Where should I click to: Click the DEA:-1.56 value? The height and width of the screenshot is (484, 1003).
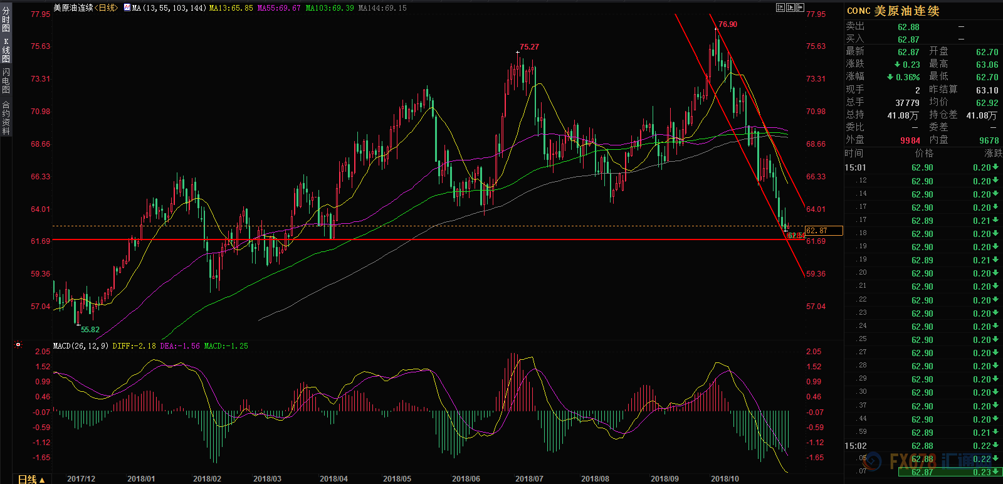[x=180, y=345]
